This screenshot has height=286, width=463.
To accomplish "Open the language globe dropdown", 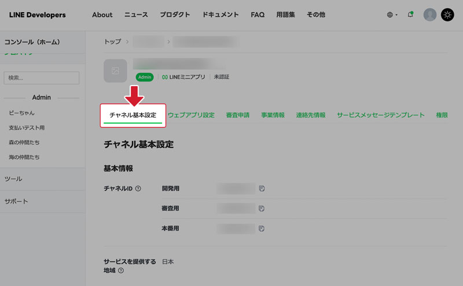I will (x=392, y=15).
